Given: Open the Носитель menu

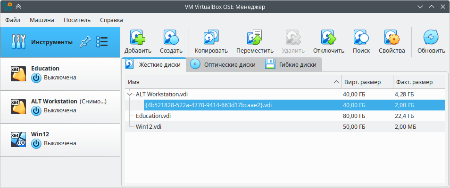Looking at the screenshot, I should coord(77,20).
